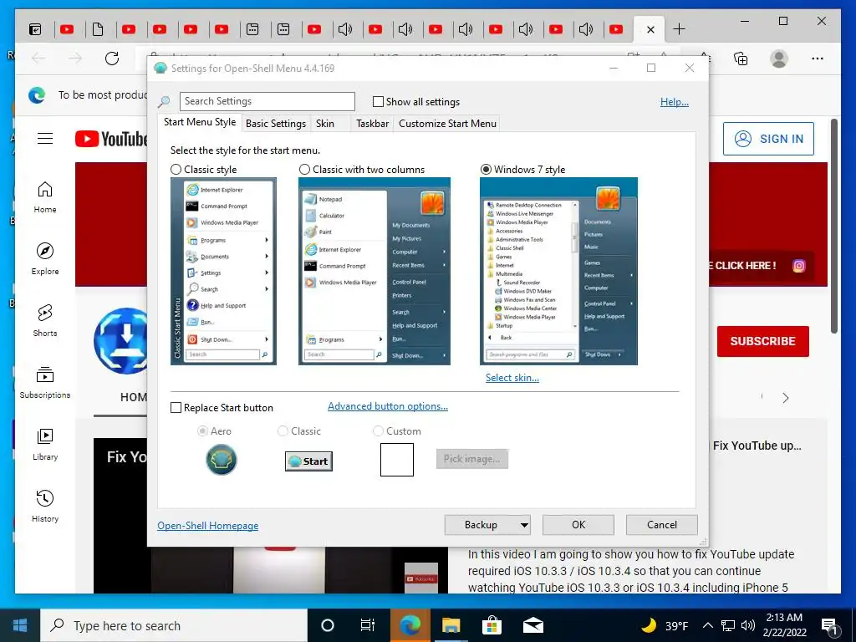The width and height of the screenshot is (856, 642).
Task: Open the notification center icon
Action: click(x=830, y=625)
